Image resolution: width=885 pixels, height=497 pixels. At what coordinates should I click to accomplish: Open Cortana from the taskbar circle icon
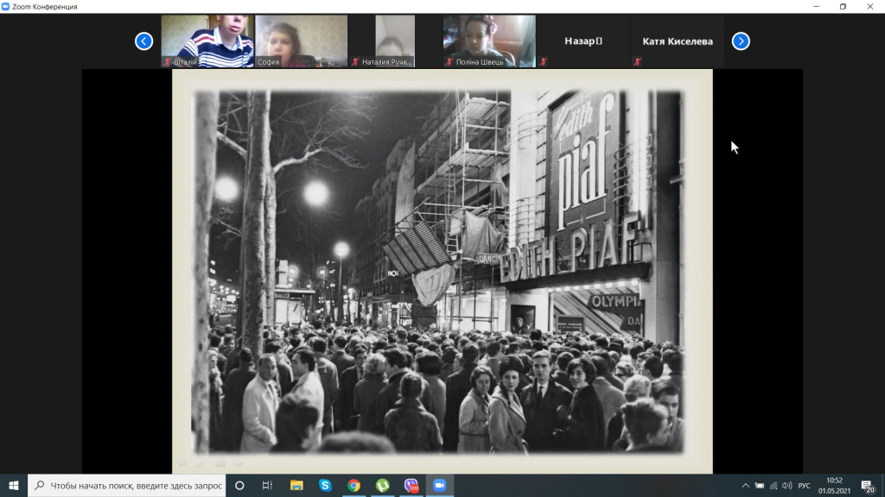(239, 485)
